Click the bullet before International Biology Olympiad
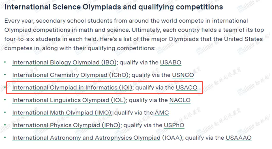Image resolution: width=272 pixels, height=149 pixels. click(5, 62)
